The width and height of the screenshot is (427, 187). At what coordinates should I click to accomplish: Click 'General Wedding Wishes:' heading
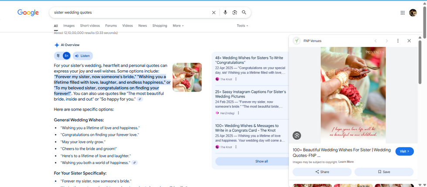(79, 120)
